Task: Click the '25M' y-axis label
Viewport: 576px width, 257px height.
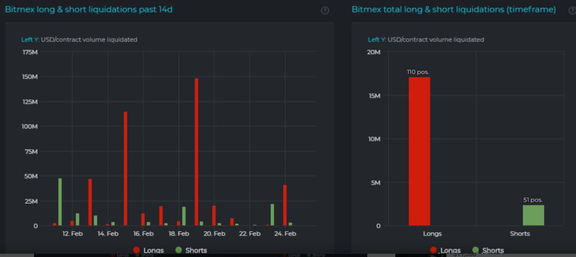Action: pyautogui.click(x=31, y=201)
